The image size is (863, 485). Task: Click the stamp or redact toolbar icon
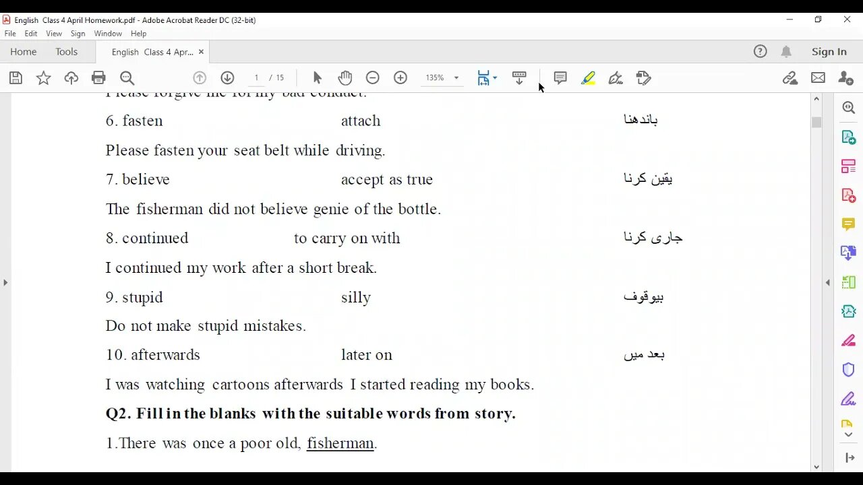coord(644,78)
